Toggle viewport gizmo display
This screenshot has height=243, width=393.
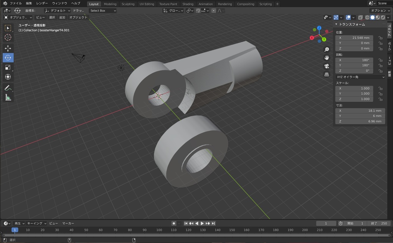336,17
